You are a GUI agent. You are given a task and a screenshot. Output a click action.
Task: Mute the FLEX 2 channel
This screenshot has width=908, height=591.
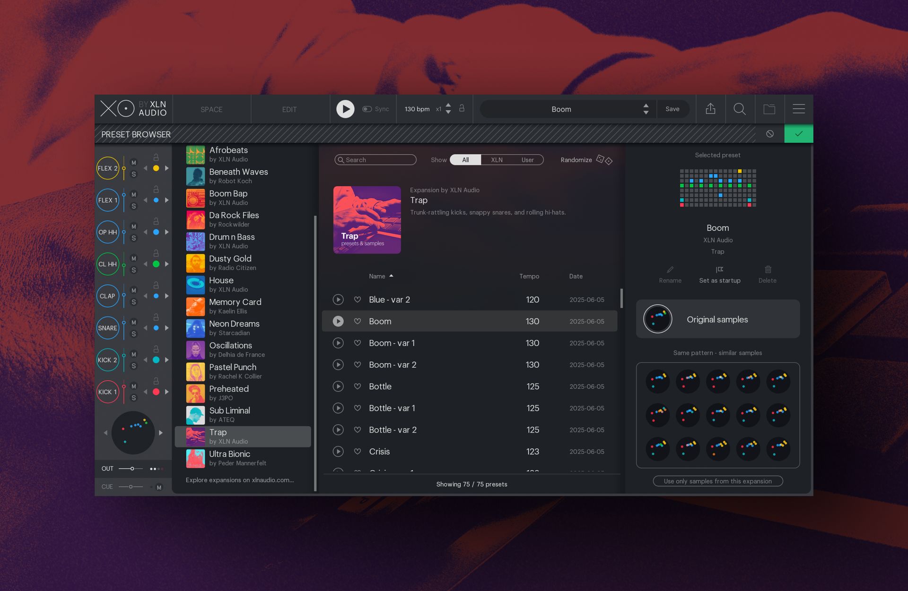click(x=134, y=163)
